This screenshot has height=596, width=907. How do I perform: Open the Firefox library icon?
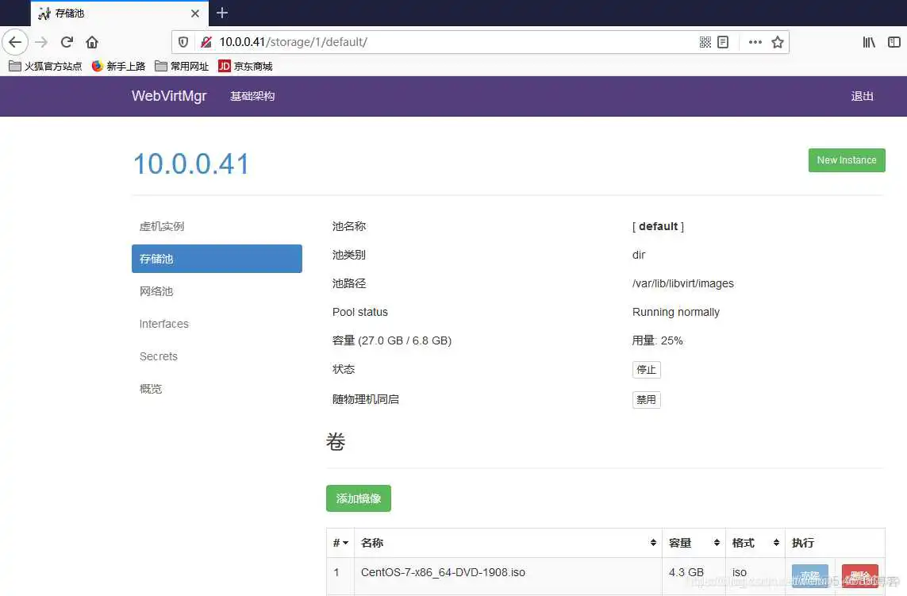click(x=868, y=42)
